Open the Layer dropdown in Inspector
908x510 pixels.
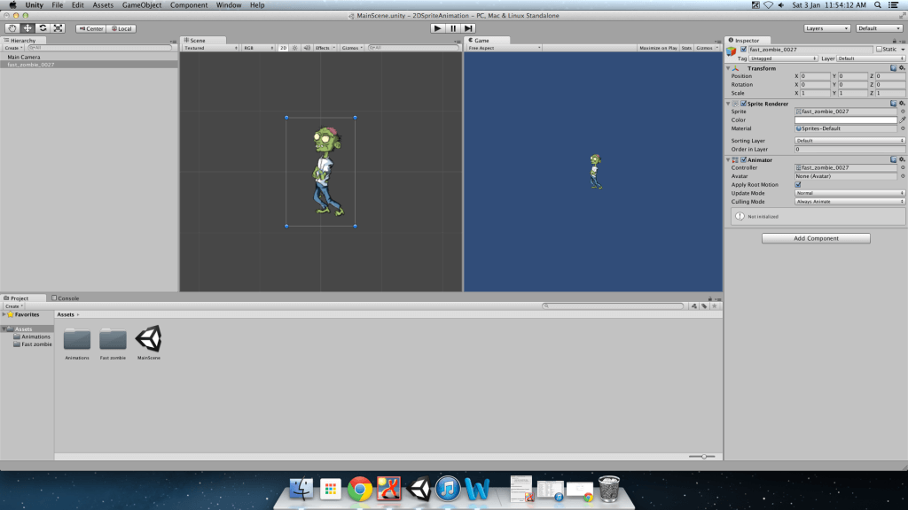(871, 58)
